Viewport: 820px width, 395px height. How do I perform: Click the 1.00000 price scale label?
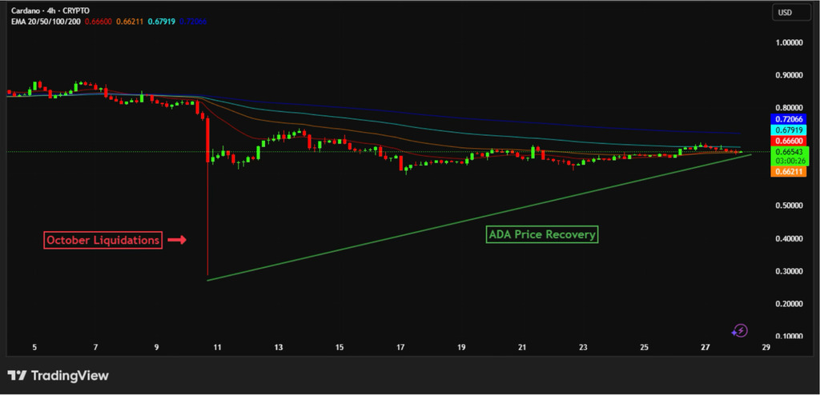788,42
